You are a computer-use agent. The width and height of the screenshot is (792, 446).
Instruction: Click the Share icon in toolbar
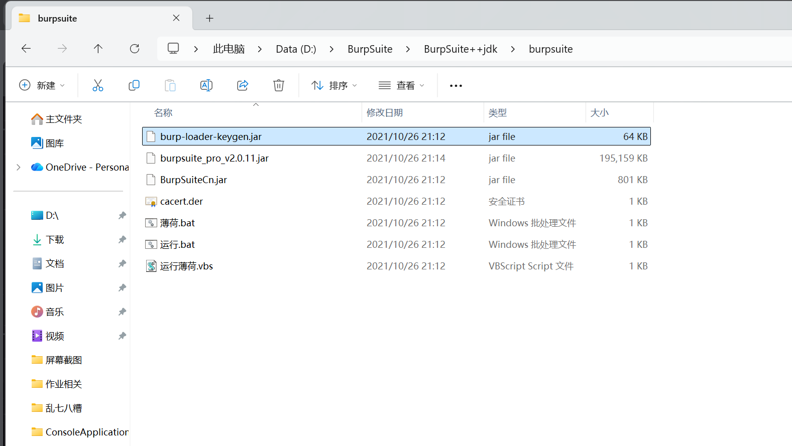click(x=243, y=85)
